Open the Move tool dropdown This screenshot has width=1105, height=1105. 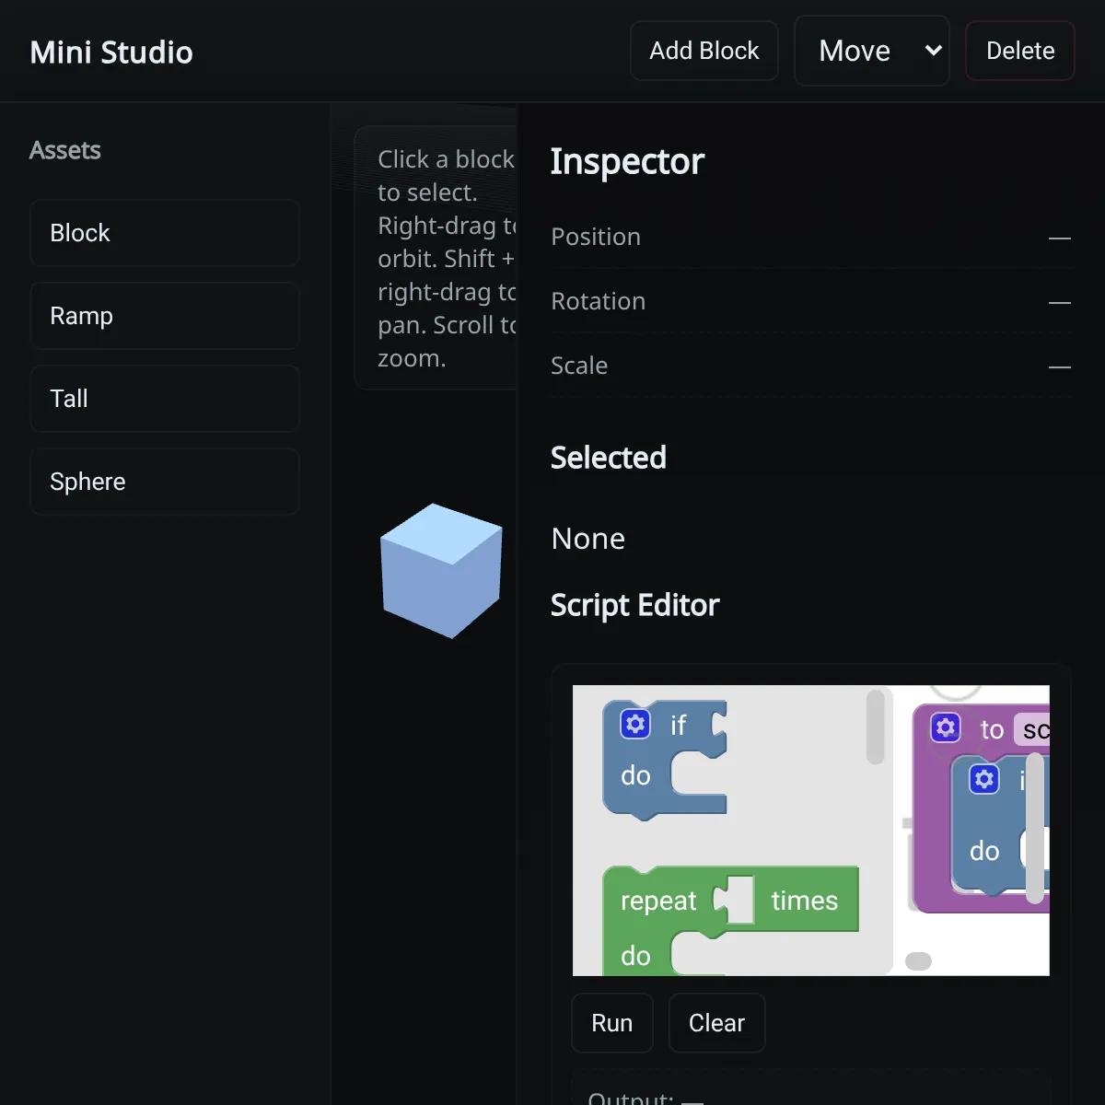(x=871, y=51)
